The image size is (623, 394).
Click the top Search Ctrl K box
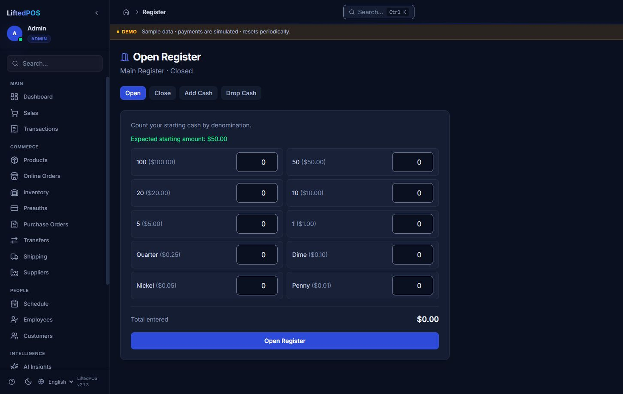click(x=379, y=12)
